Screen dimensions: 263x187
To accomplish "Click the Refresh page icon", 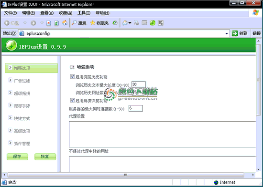I will 56,23.
